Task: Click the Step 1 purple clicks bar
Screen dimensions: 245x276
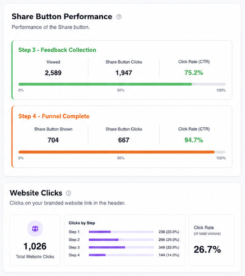Action: [x=121, y=232]
